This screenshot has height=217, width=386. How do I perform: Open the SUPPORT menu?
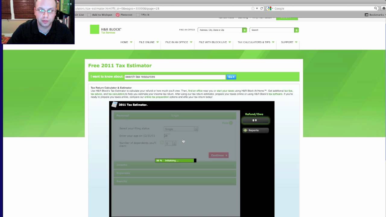point(289,42)
